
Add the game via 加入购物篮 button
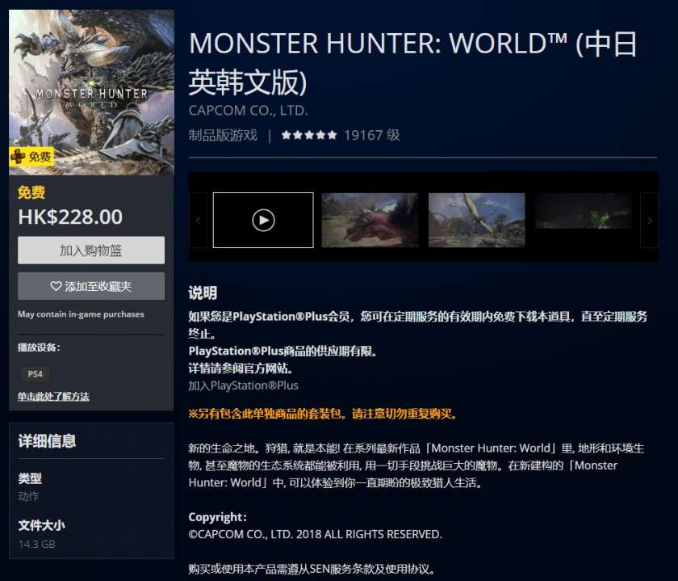(x=90, y=251)
